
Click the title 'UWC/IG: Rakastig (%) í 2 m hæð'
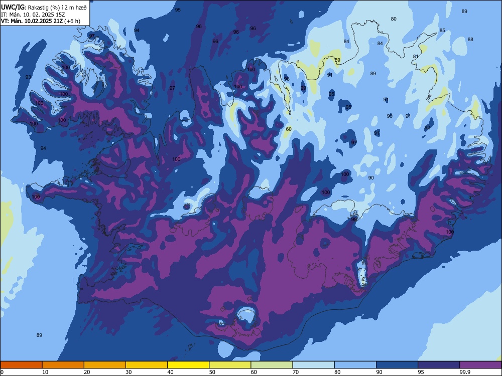pos(44,8)
